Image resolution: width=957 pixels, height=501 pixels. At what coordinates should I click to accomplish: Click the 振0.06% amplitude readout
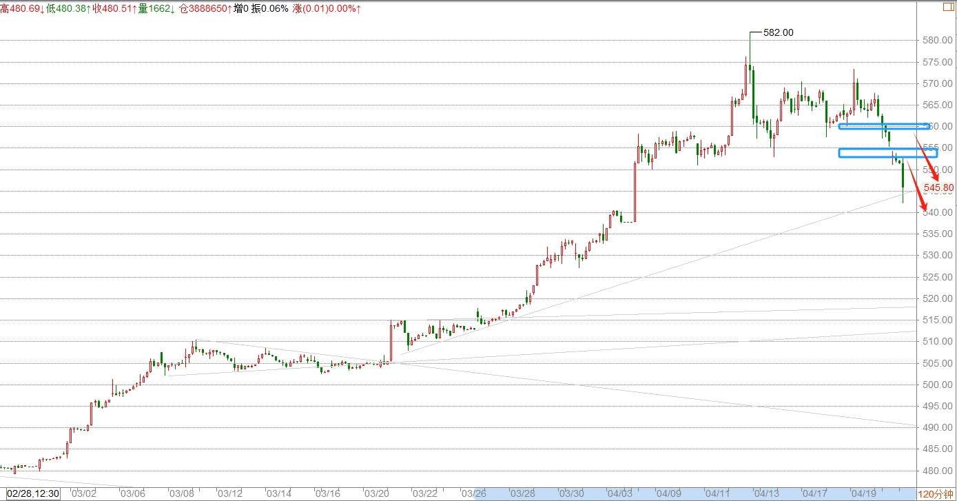coord(270,9)
